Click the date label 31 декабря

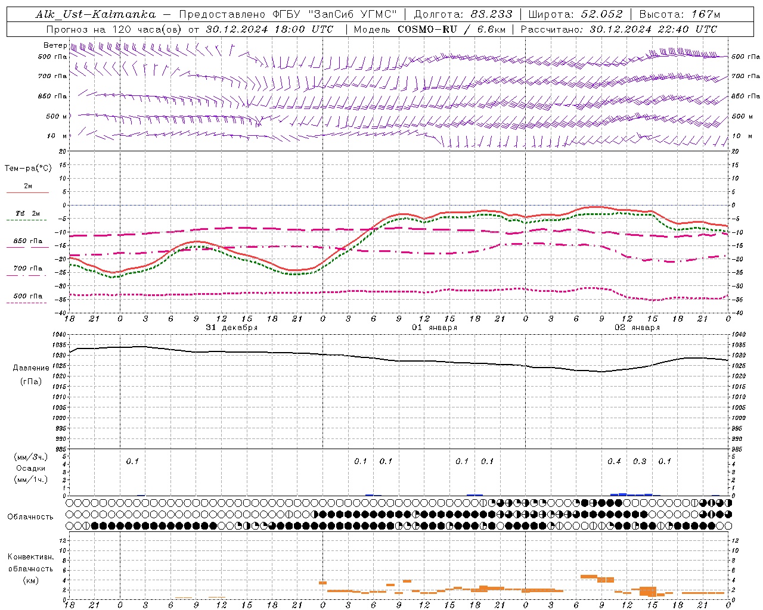(232, 328)
